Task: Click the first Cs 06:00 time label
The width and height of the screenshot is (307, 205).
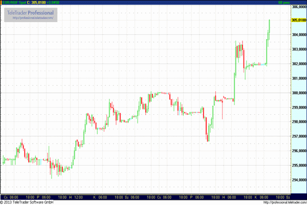Action: point(11,197)
